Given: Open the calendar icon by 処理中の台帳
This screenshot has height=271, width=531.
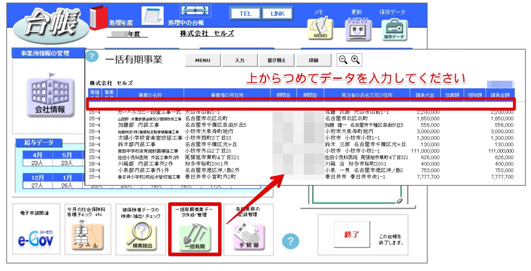Looking at the screenshot, I should point(153,16).
